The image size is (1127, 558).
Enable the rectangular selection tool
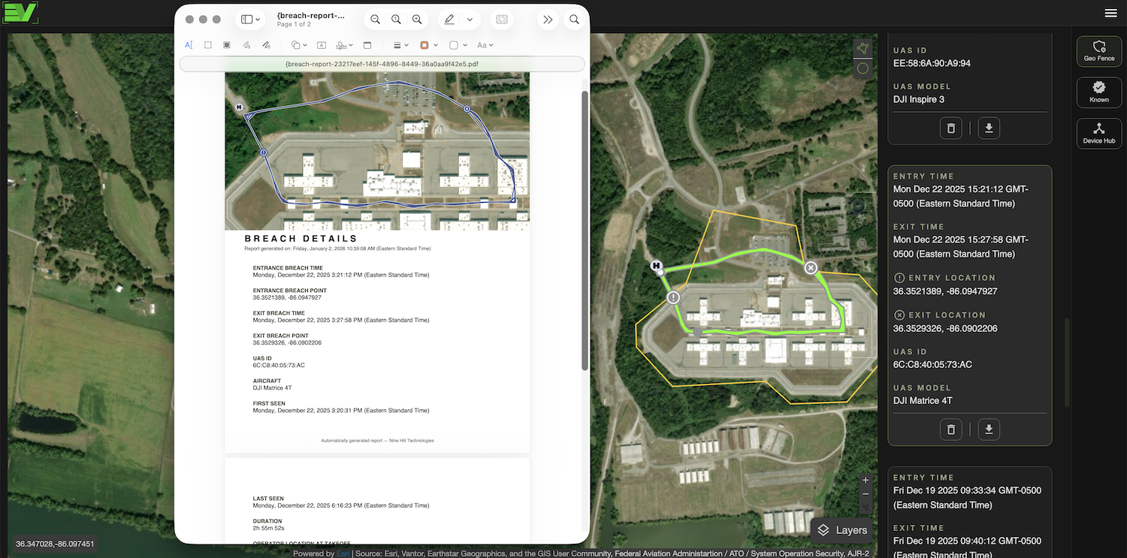[x=208, y=45]
